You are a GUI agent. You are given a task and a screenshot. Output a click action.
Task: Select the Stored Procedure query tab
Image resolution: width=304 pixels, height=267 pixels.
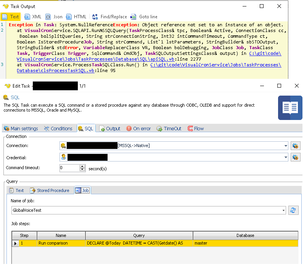(x=50, y=190)
